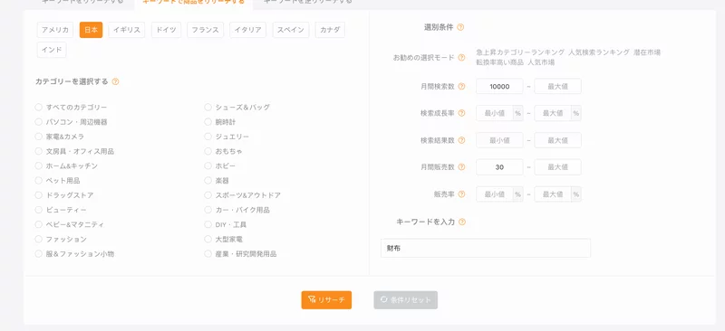This screenshot has height=331, width=725.
Task: Pick the ジュエリー category
Action: [208, 137]
